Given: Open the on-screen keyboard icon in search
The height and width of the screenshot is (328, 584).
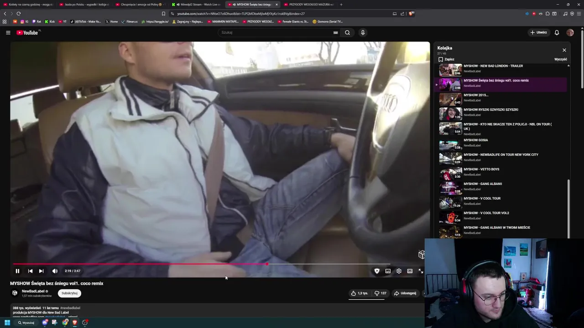Looking at the screenshot, I should pos(335,32).
